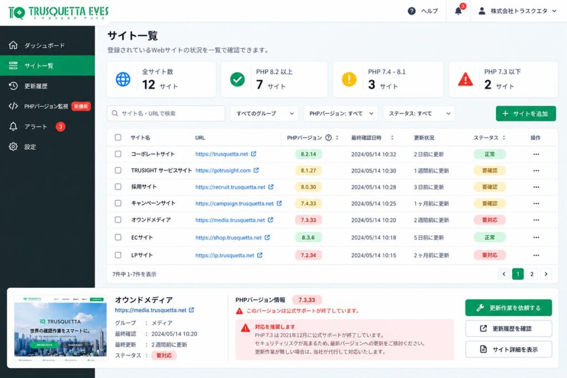Open actions menu for キャンペーンサイト row

pyautogui.click(x=536, y=204)
